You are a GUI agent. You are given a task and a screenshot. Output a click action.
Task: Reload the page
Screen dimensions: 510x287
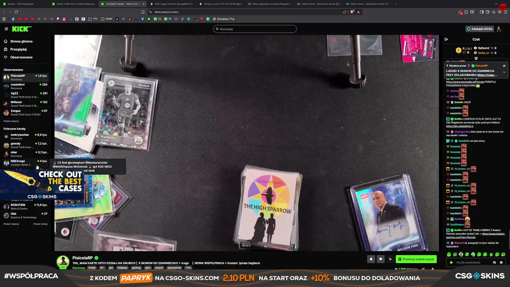pyautogui.click(x=16, y=12)
